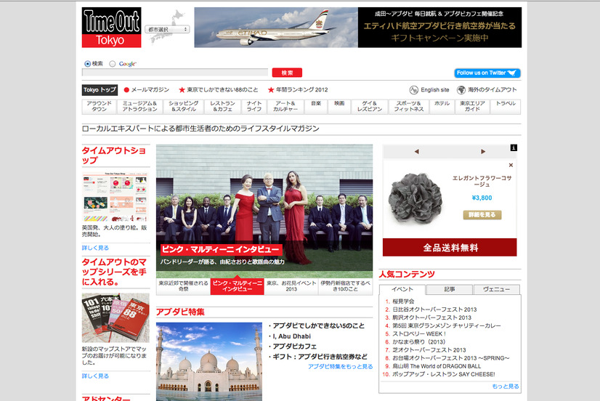The image size is (600, 401).
Task: Open アラウンドタウン menu item
Action: coord(99,106)
